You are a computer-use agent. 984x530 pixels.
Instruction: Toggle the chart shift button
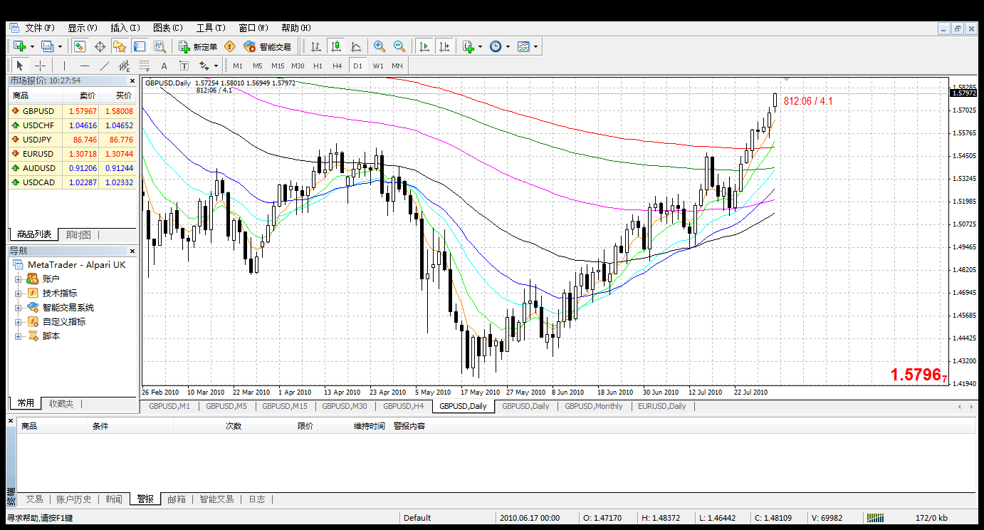(444, 46)
